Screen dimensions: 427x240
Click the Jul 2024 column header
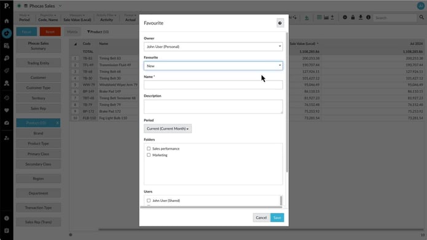pyautogui.click(x=416, y=44)
